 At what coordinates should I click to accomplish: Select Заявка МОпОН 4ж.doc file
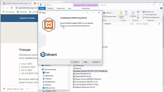coord(82,76)
